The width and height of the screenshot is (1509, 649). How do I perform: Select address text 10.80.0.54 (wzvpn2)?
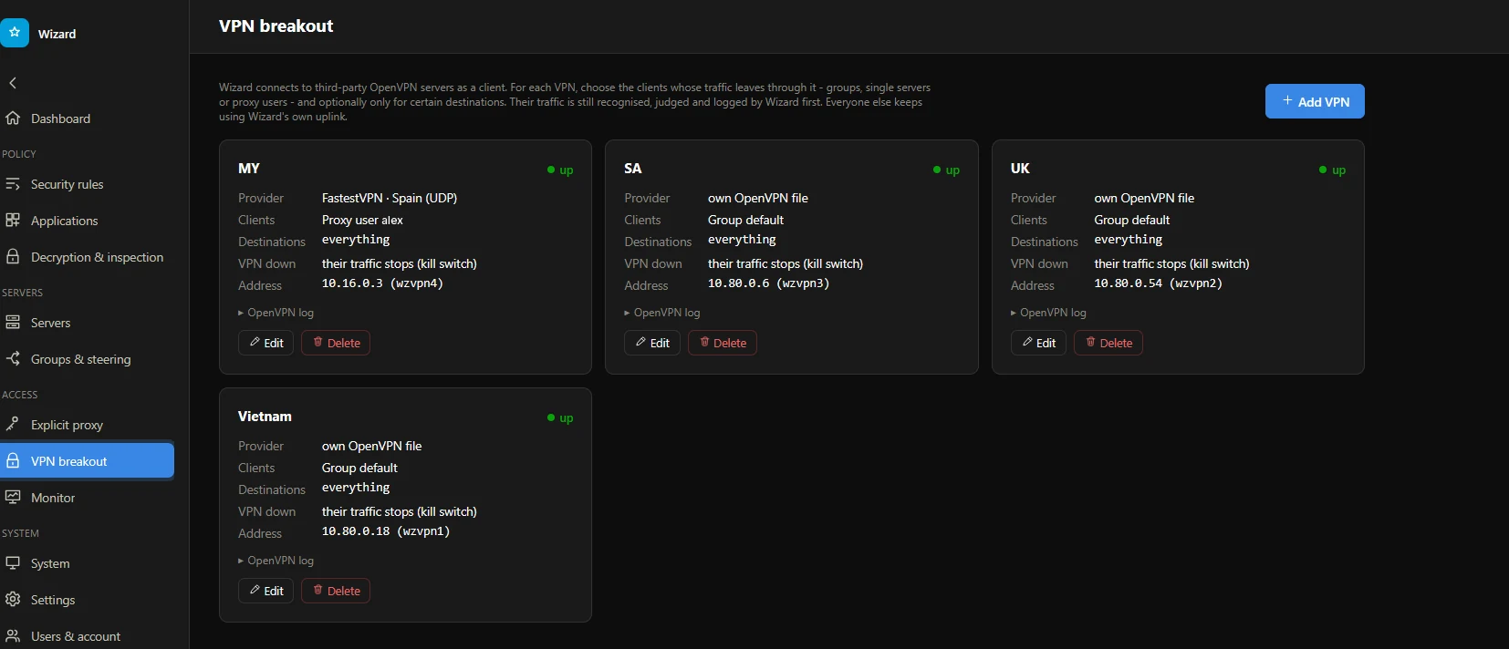[1158, 283]
